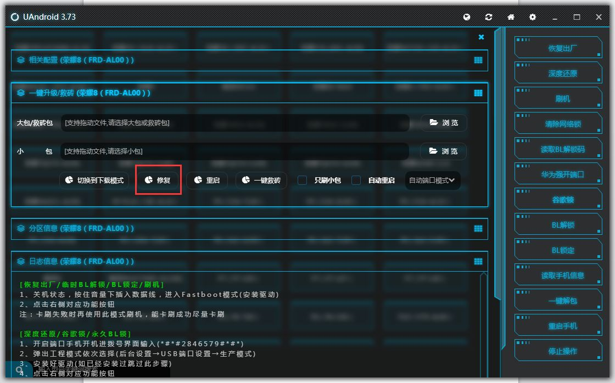615x383 pixels.
Task: Select 读取BL解锁码 in right sidebar
Action: tap(558, 149)
